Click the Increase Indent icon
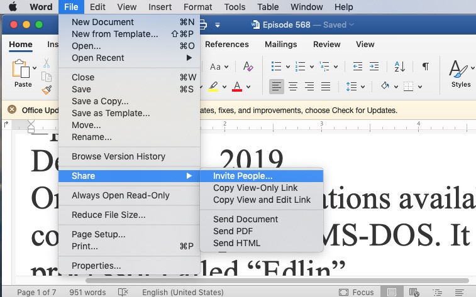476x297 pixels. (374, 67)
